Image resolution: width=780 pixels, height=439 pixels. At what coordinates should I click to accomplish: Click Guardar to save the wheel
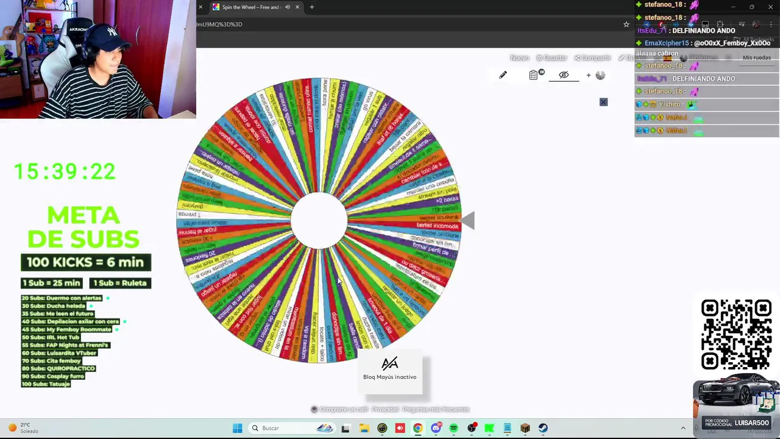click(x=551, y=58)
